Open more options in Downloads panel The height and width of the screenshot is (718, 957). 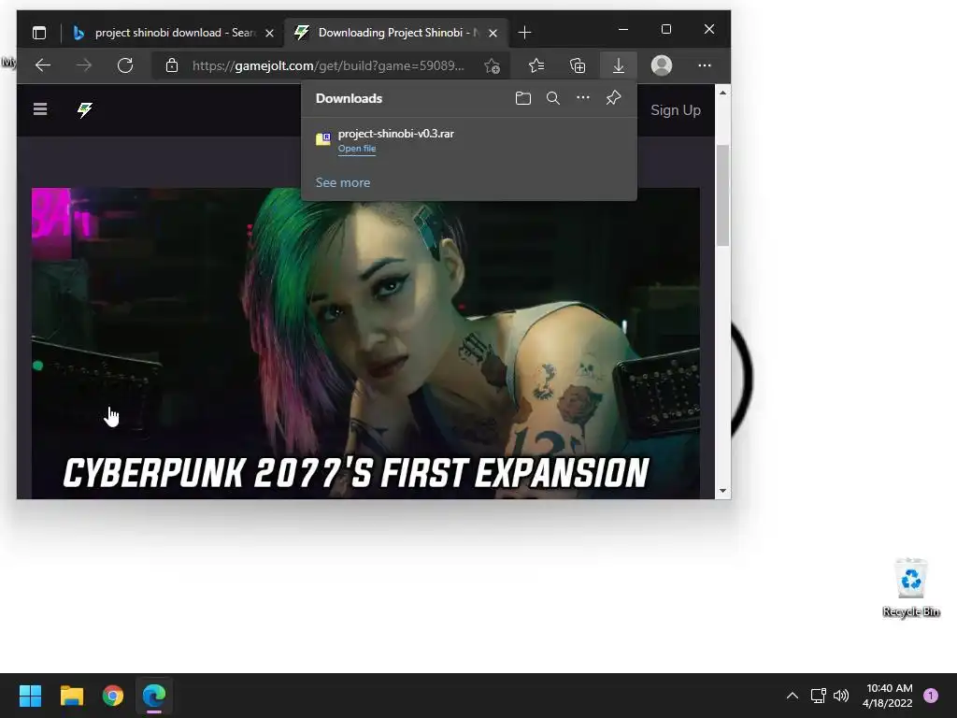point(583,97)
